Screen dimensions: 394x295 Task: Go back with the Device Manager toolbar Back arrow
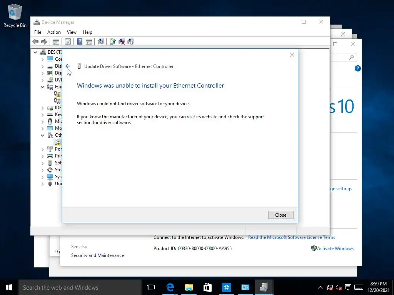click(x=35, y=41)
